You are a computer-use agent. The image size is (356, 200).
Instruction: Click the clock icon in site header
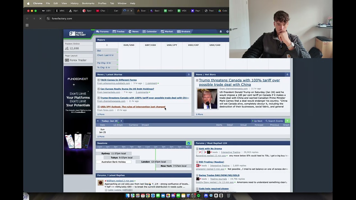click(x=228, y=31)
